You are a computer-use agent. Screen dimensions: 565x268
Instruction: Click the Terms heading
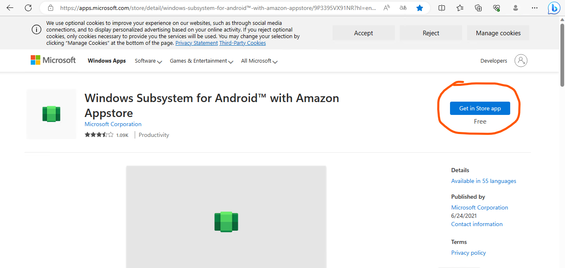(459, 242)
